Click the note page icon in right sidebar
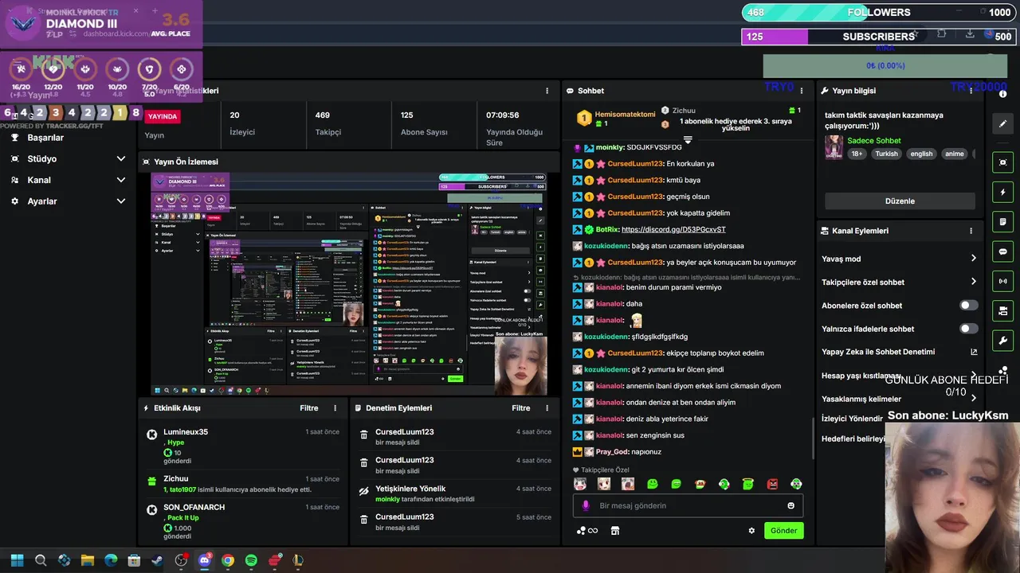The image size is (1020, 573). pyautogui.click(x=1002, y=221)
